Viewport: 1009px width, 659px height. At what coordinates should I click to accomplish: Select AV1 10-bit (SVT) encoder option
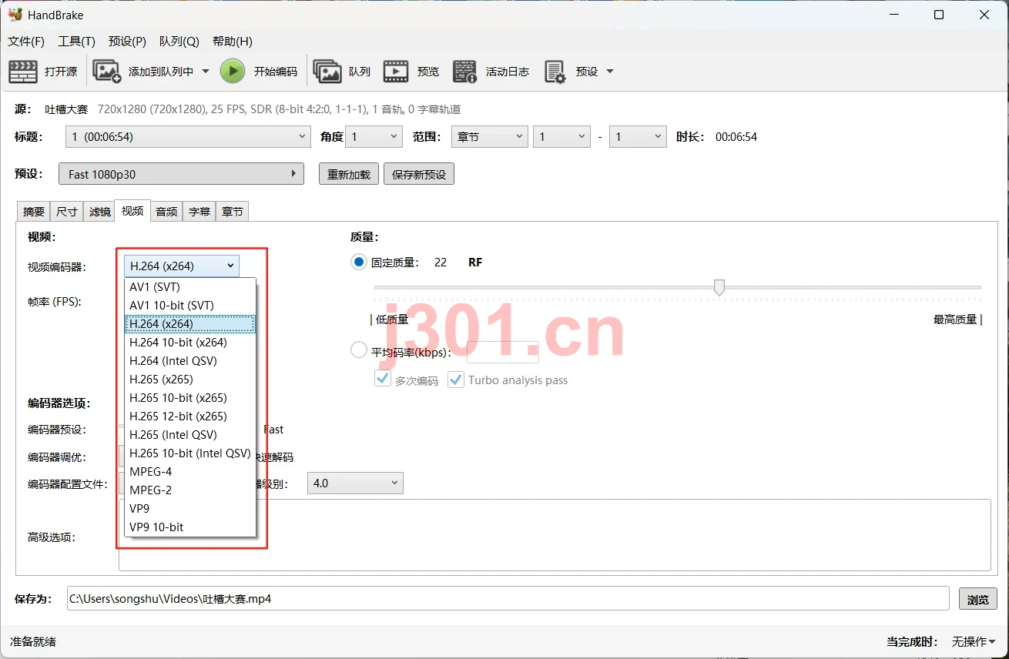190,306
